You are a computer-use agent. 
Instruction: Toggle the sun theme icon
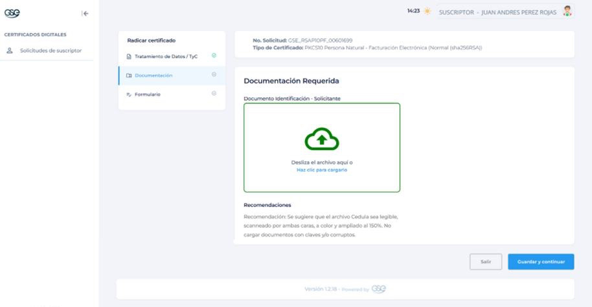click(427, 11)
